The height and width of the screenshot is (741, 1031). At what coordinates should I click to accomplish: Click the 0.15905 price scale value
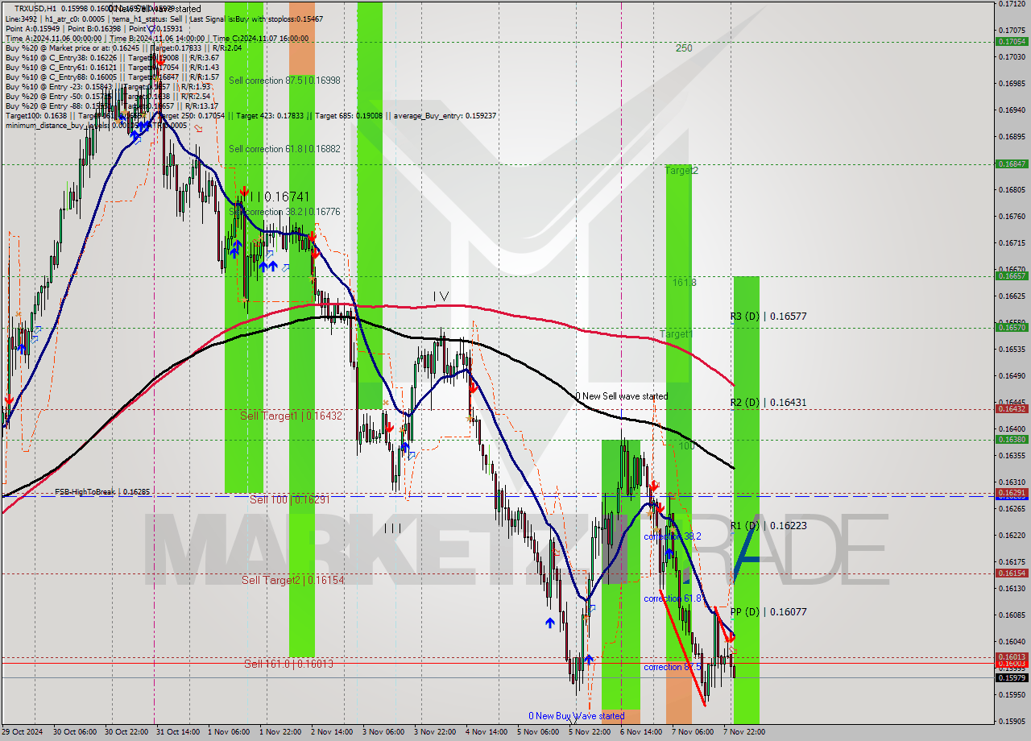(1012, 721)
